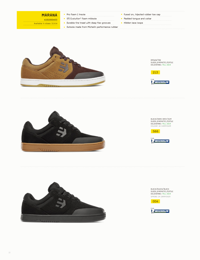Click the 'SPRING 19 CARRYOVER' note

click(x=161, y=197)
